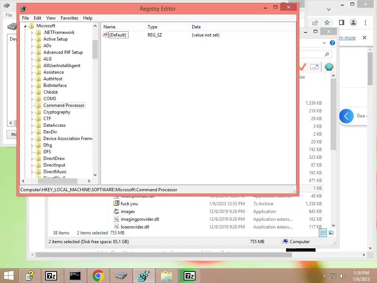Select the Dfrg key

47,145
